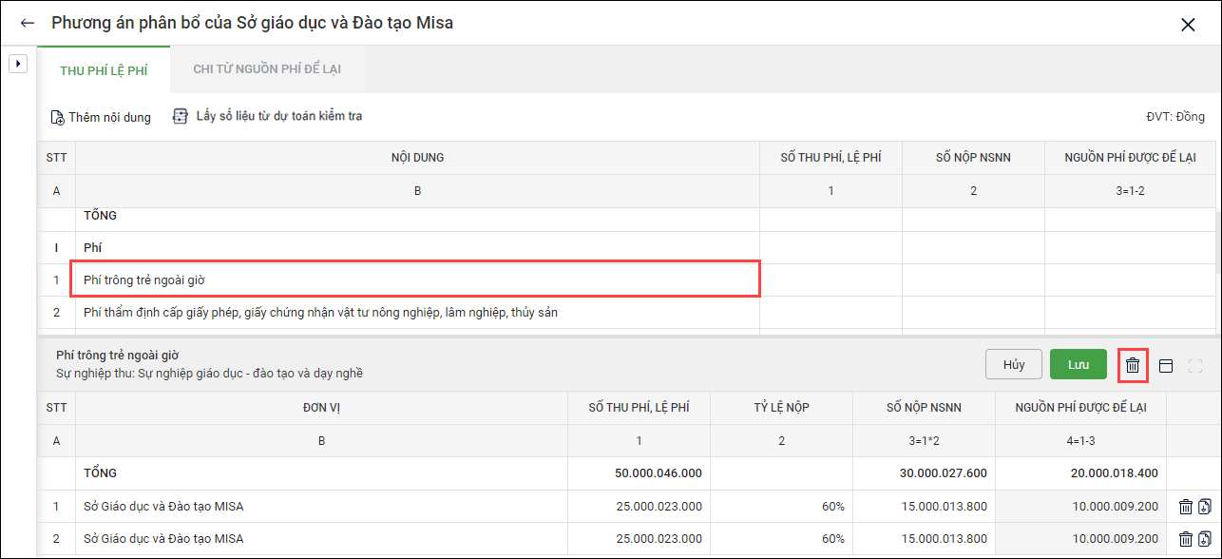Screen dimensions: 1222x559
Task: Click Thêm nội dung to add content
Action: tap(101, 117)
